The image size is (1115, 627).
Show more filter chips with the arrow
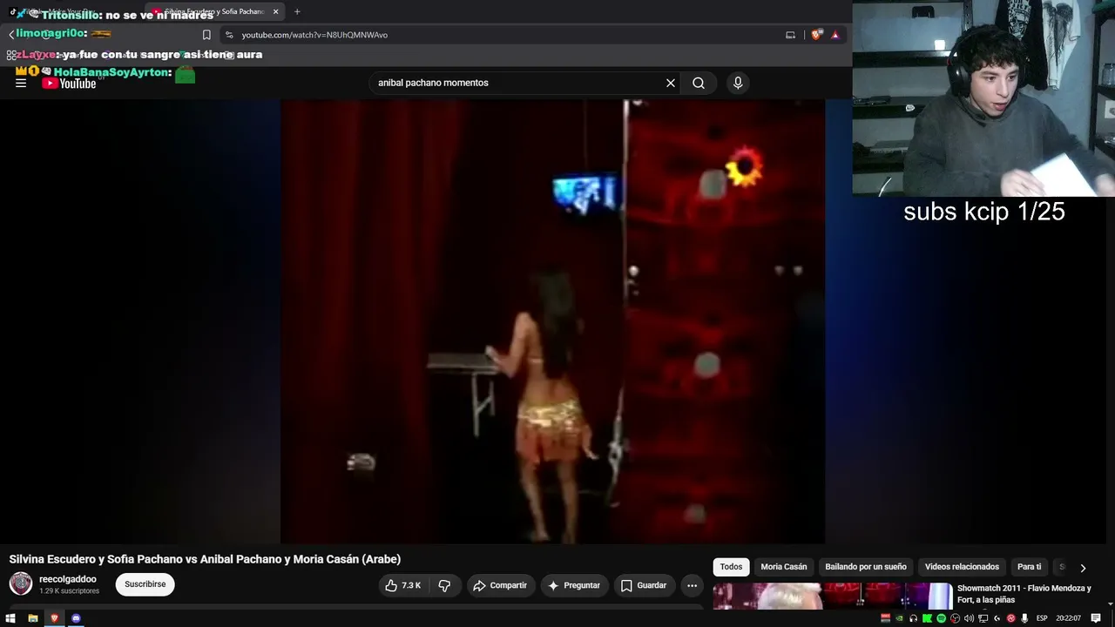pos(1083,568)
